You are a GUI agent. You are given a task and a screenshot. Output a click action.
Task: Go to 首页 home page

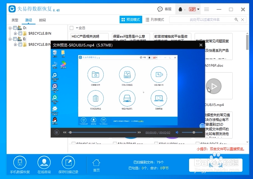tap(96, 164)
